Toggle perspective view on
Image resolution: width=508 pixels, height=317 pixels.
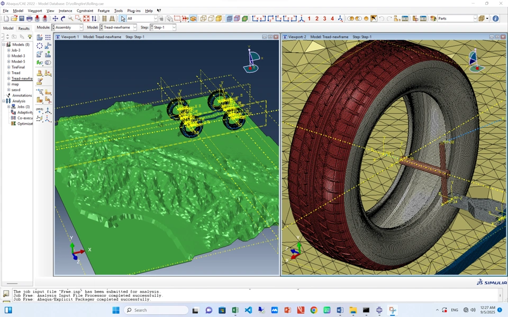pos(112,18)
